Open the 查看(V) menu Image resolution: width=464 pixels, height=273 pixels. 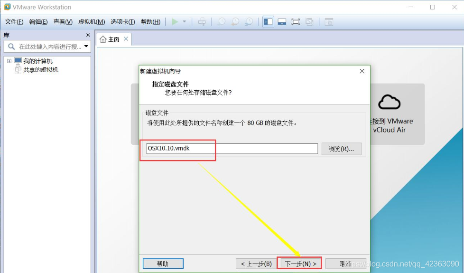click(63, 22)
